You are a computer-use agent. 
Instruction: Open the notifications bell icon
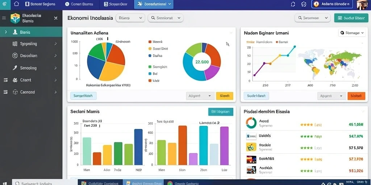click(x=293, y=4)
